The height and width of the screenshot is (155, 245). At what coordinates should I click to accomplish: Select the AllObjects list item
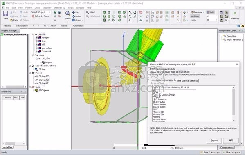44,91
